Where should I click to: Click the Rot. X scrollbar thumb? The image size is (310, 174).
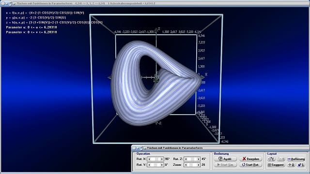tap(156, 159)
